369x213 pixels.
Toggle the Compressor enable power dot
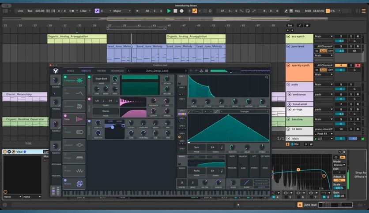coord(89,77)
